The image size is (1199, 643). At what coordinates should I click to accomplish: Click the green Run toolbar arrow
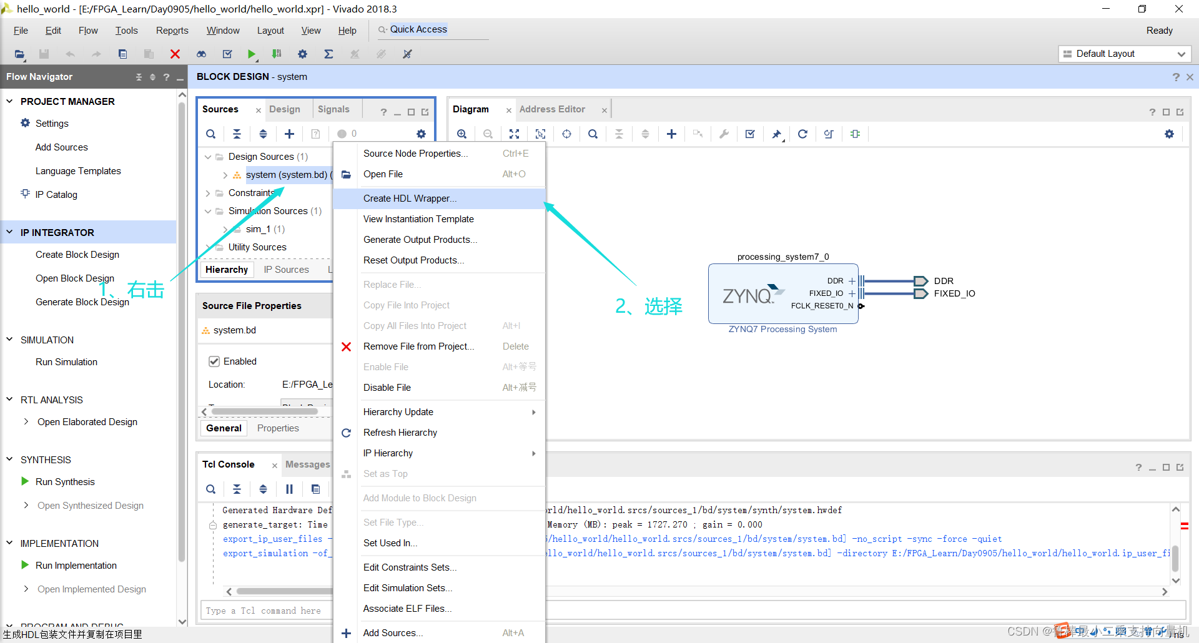pyautogui.click(x=251, y=54)
